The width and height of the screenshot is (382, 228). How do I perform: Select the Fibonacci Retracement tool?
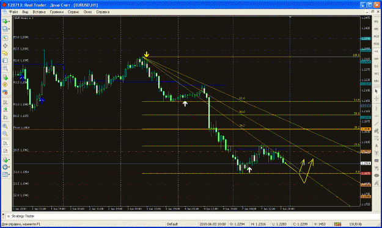[x=376, y=138]
